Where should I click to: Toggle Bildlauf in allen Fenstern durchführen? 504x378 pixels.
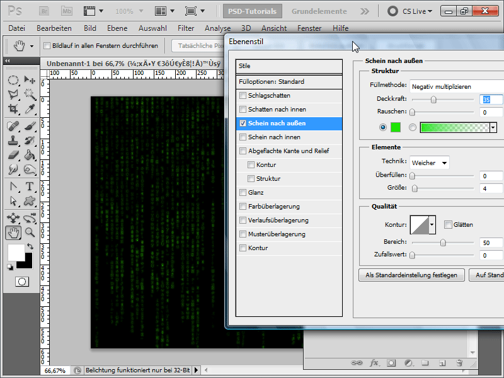(47, 45)
